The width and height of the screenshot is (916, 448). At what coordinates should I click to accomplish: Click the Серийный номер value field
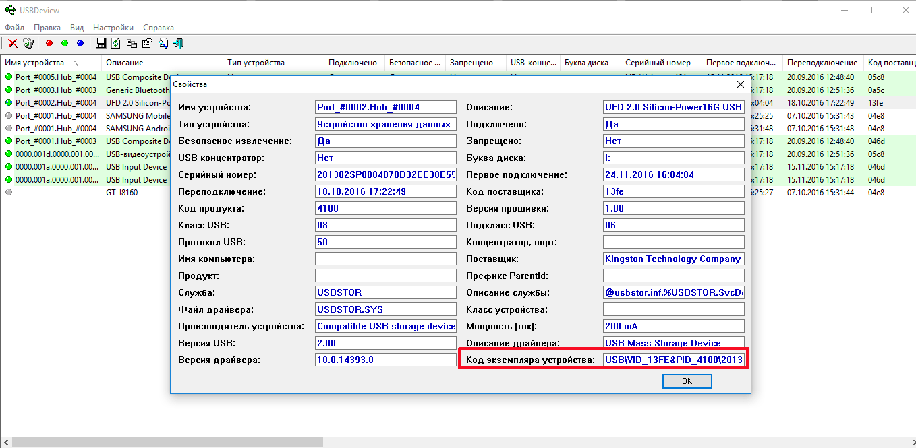tap(386, 174)
